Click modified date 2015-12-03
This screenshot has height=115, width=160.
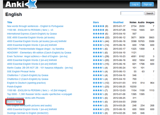click(119, 90)
